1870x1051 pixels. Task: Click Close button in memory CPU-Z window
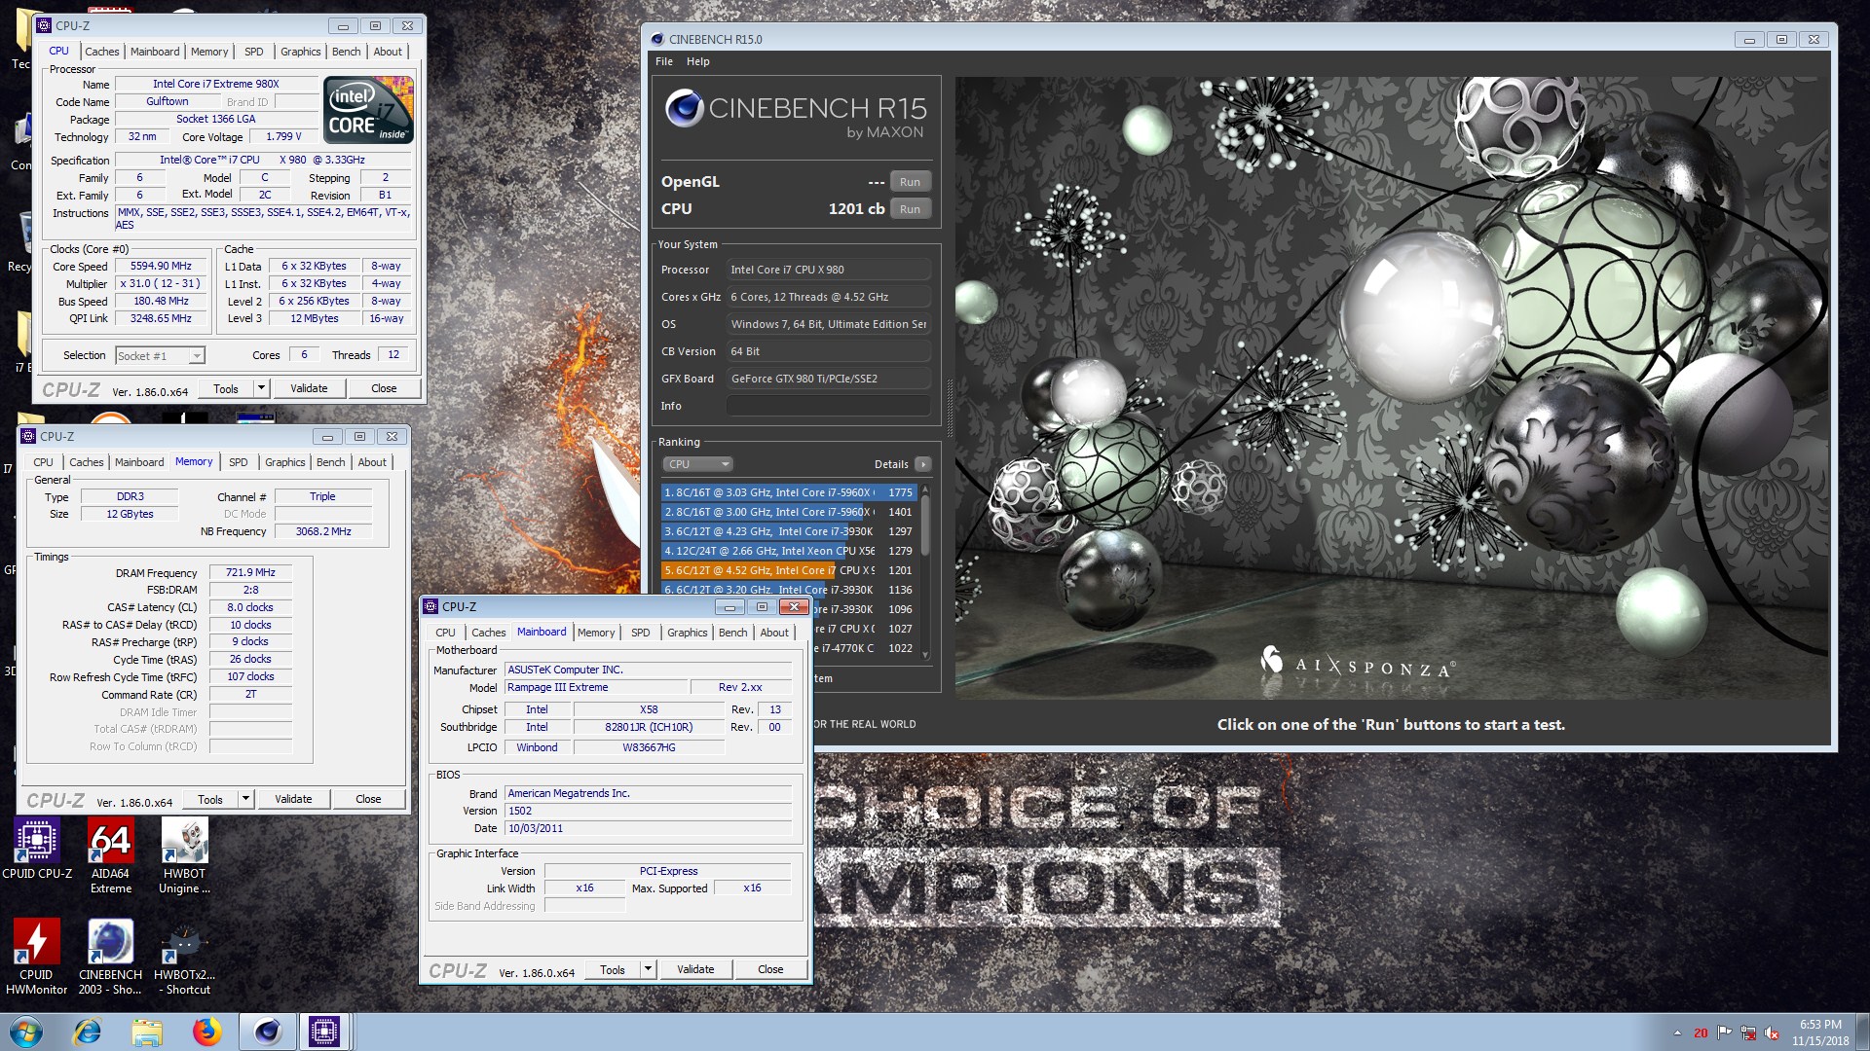click(x=368, y=799)
